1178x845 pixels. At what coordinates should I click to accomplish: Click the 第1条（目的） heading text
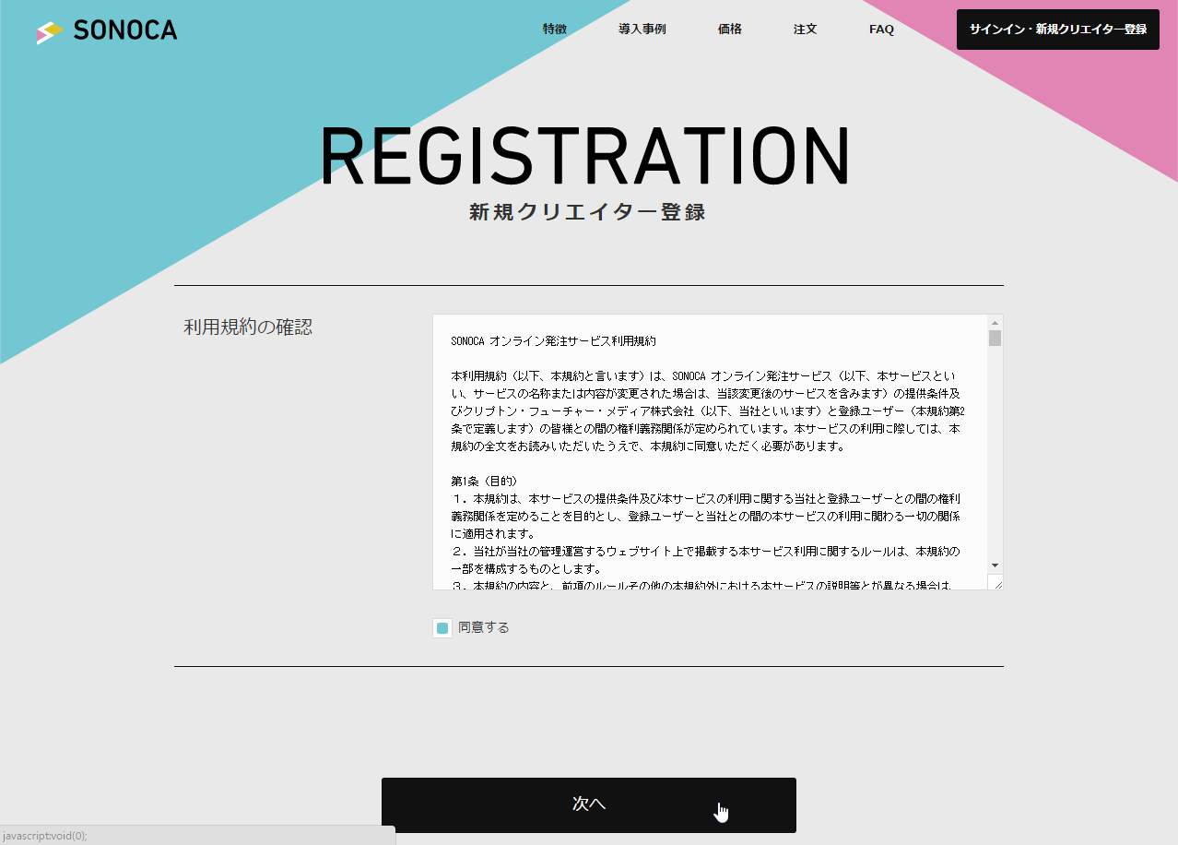click(x=485, y=482)
